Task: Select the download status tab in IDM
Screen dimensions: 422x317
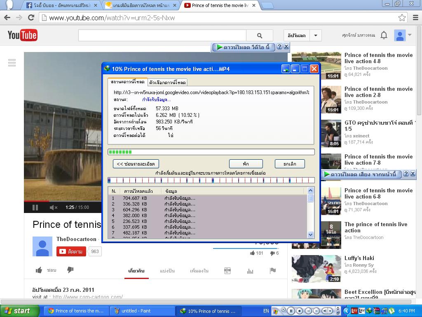Action: click(x=128, y=82)
